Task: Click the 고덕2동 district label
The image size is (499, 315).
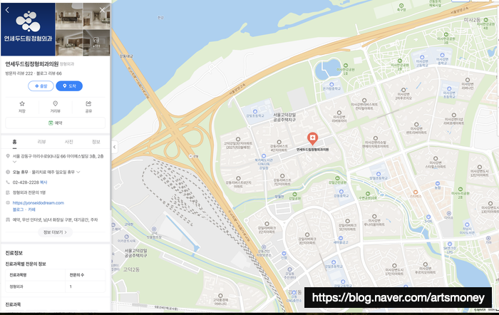Action: click(x=131, y=269)
